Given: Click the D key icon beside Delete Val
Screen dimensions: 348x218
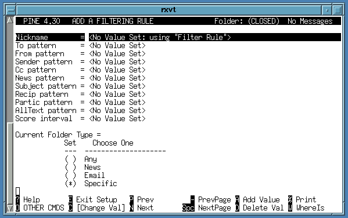Looking at the screenshot, I should (x=237, y=208).
